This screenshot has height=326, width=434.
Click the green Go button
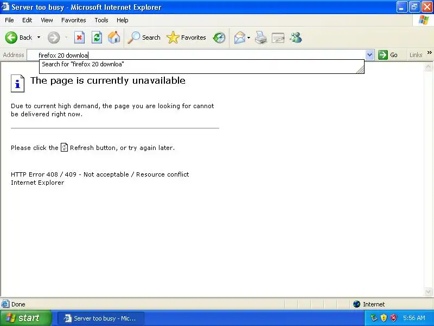tap(388, 55)
